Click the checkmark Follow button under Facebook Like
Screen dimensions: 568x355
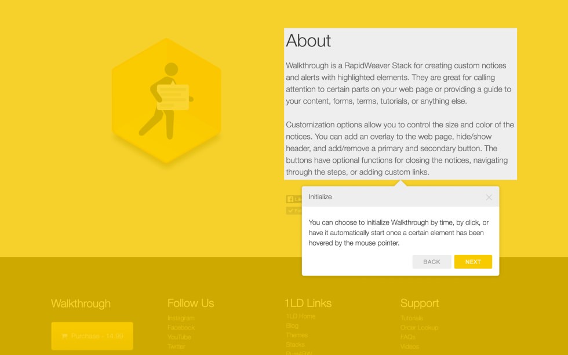coord(294,211)
